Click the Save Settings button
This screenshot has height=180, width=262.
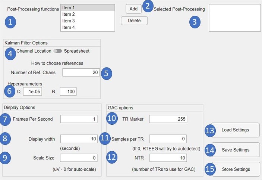tap(236, 150)
